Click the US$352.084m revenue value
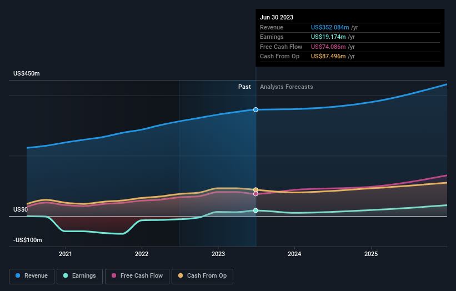The height and width of the screenshot is (291, 456). tap(330, 27)
